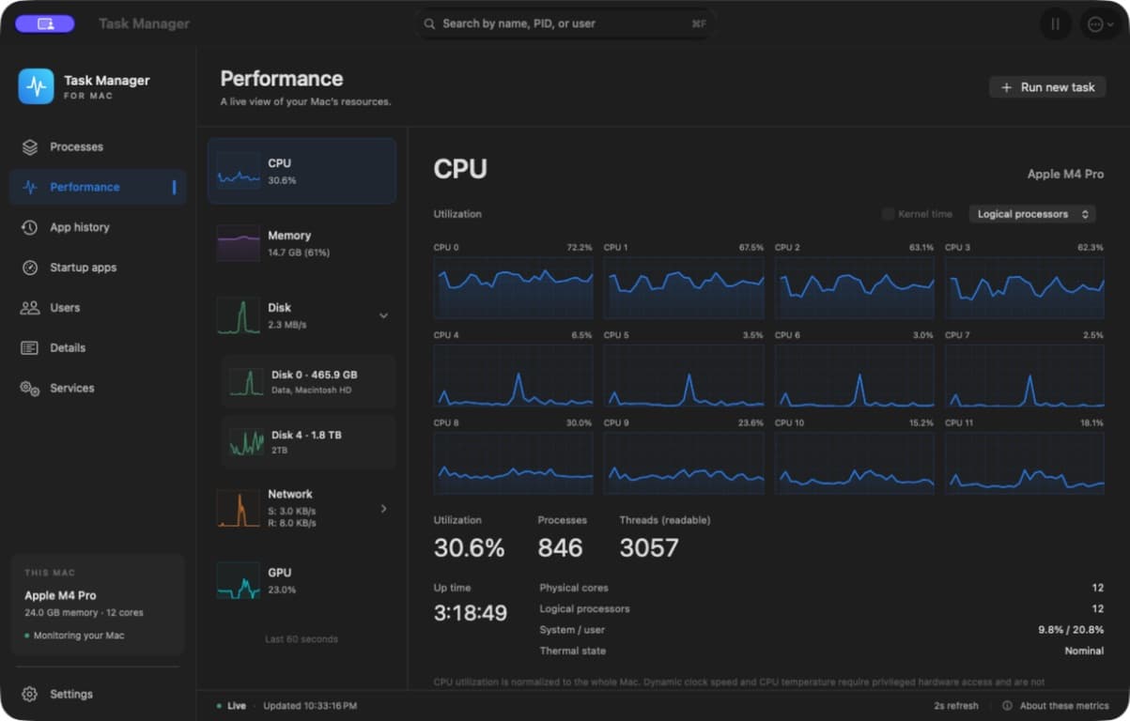Click the Details list icon
The width and height of the screenshot is (1130, 721).
coord(30,347)
